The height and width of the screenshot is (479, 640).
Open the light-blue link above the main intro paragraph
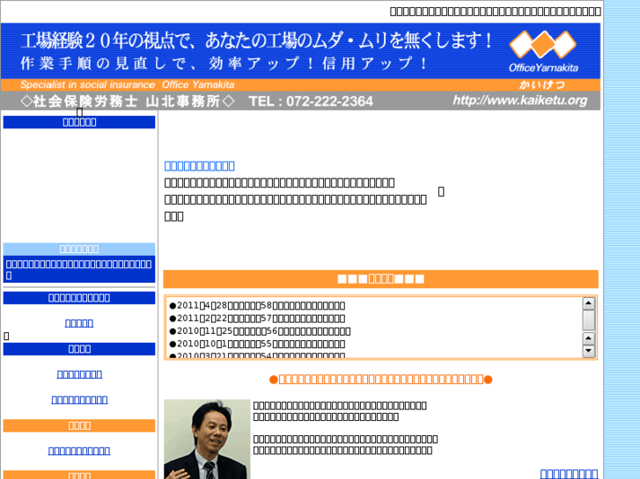[x=199, y=166]
